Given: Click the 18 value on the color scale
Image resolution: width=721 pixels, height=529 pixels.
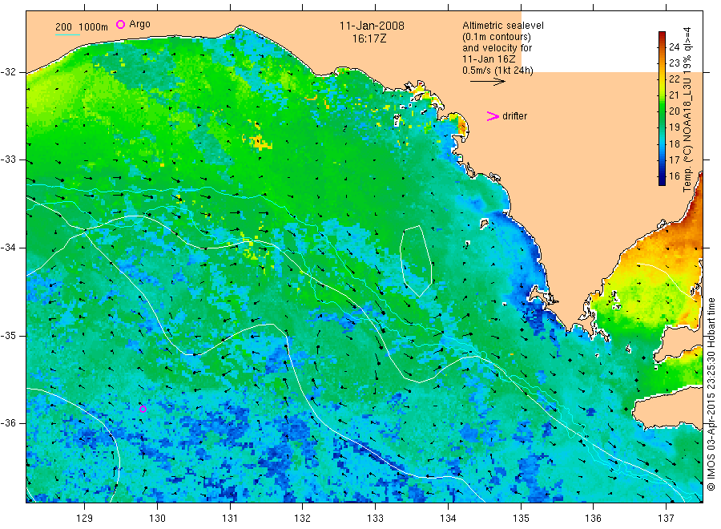Looking at the screenshot, I should (674, 143).
